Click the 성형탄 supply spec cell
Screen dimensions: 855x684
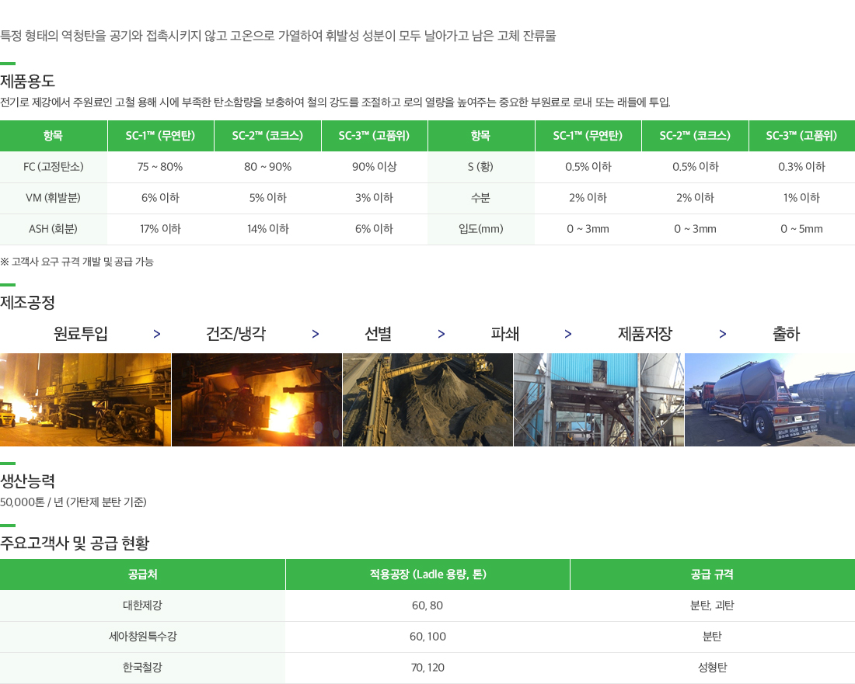(712, 668)
